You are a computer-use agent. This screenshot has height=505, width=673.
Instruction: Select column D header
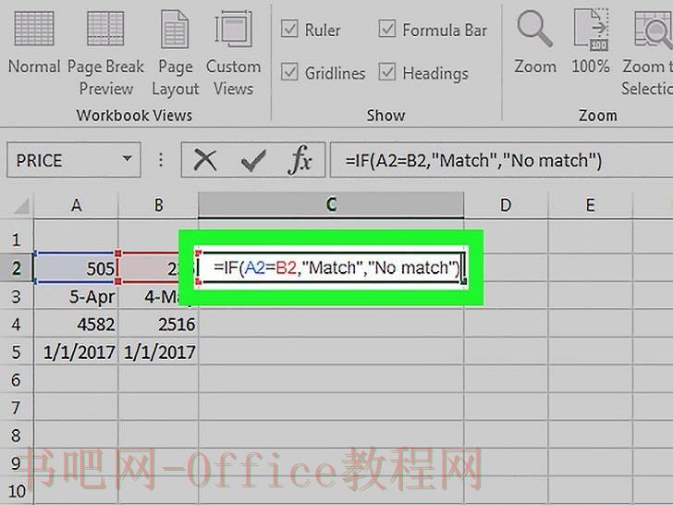click(506, 205)
